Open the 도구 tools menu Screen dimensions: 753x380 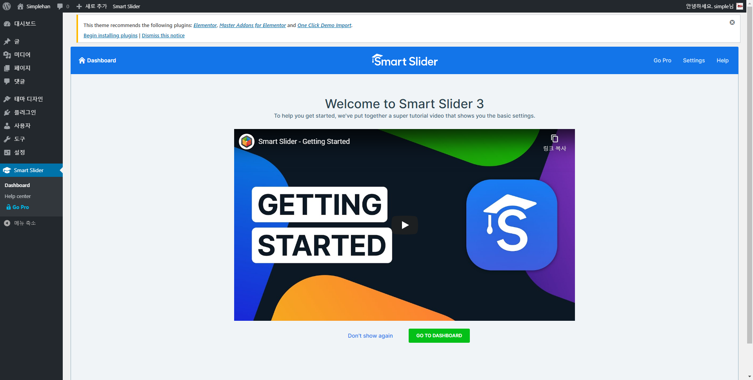click(31, 139)
